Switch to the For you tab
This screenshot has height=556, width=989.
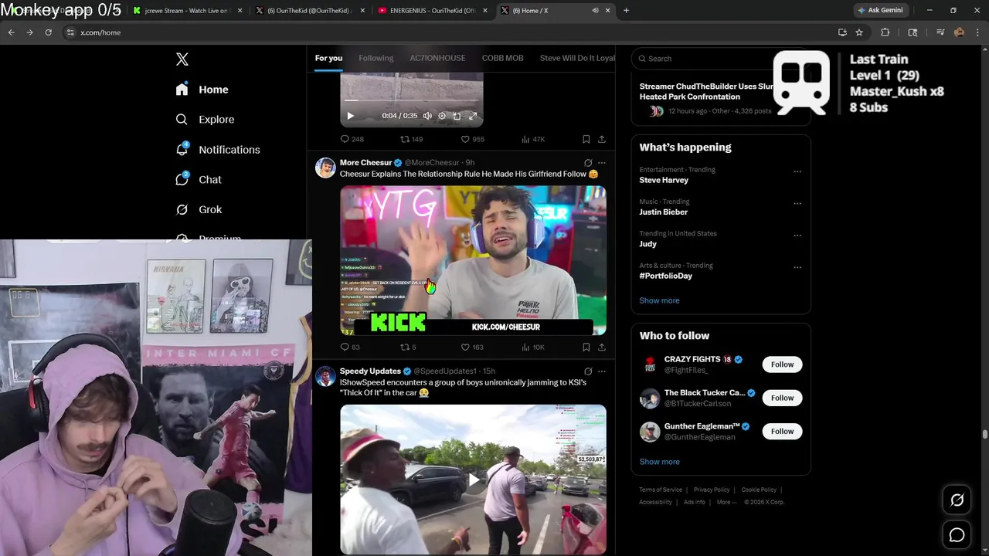click(328, 58)
